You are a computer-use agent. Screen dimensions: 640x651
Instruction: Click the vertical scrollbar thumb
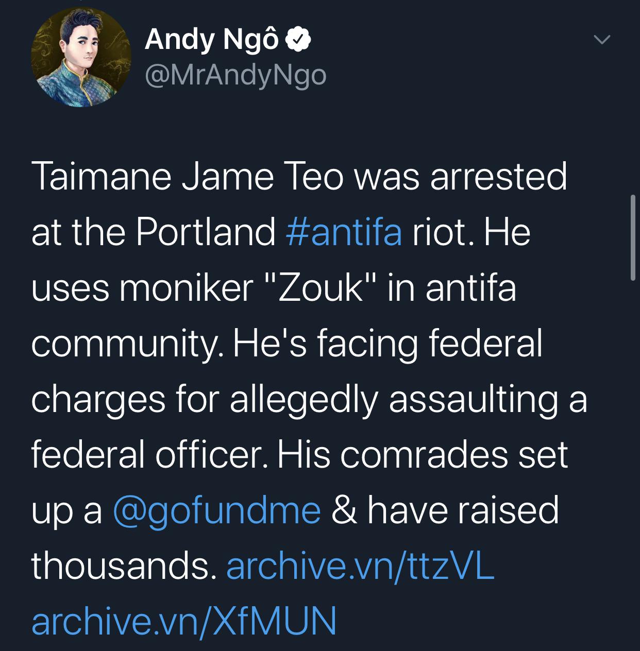click(x=633, y=237)
